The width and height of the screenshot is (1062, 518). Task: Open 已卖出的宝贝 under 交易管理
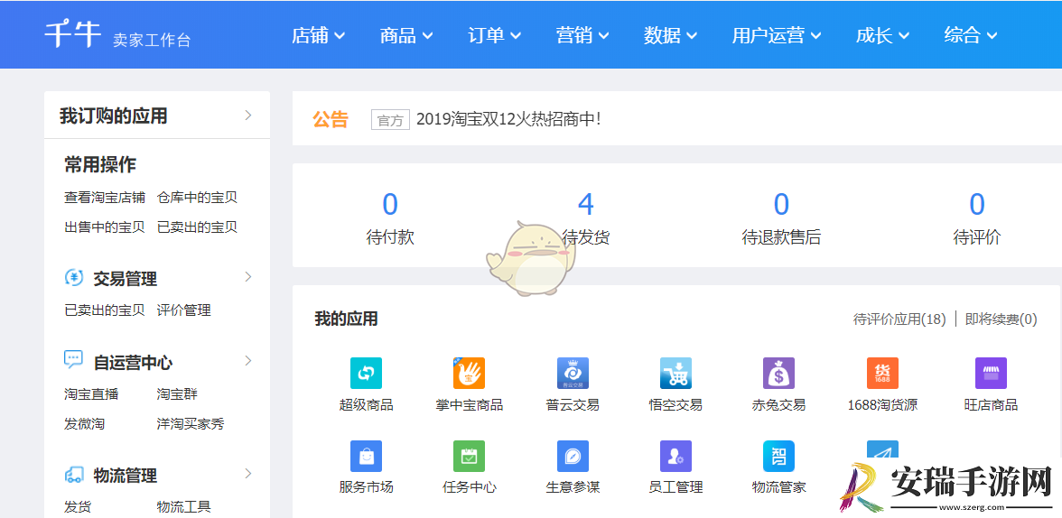[105, 310]
